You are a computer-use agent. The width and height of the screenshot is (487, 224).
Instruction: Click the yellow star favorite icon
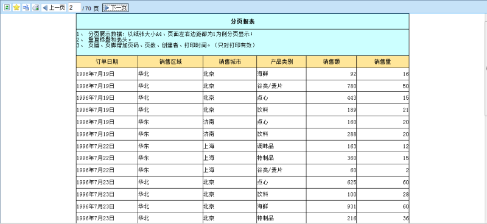16,7
